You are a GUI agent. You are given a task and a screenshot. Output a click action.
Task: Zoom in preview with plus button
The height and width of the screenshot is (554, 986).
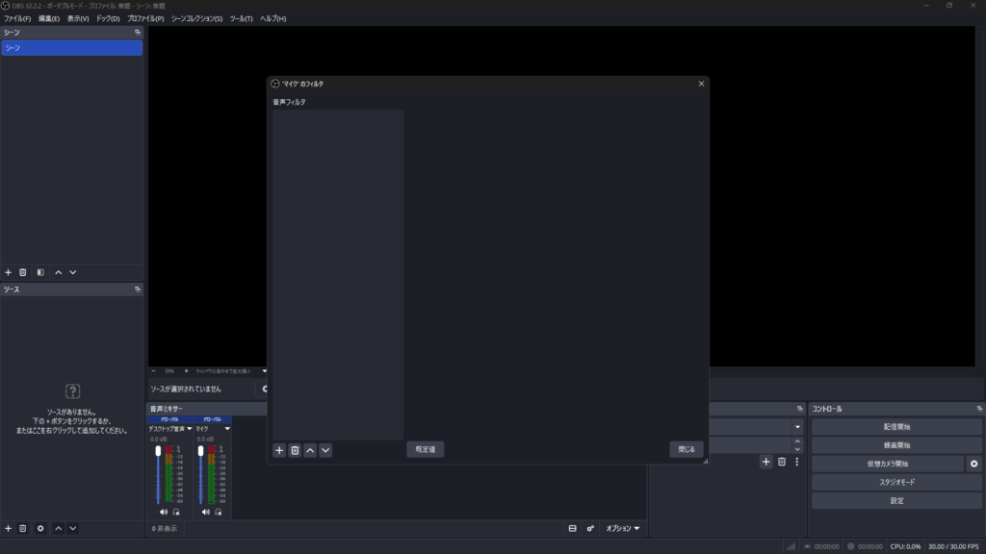pyautogui.click(x=186, y=371)
